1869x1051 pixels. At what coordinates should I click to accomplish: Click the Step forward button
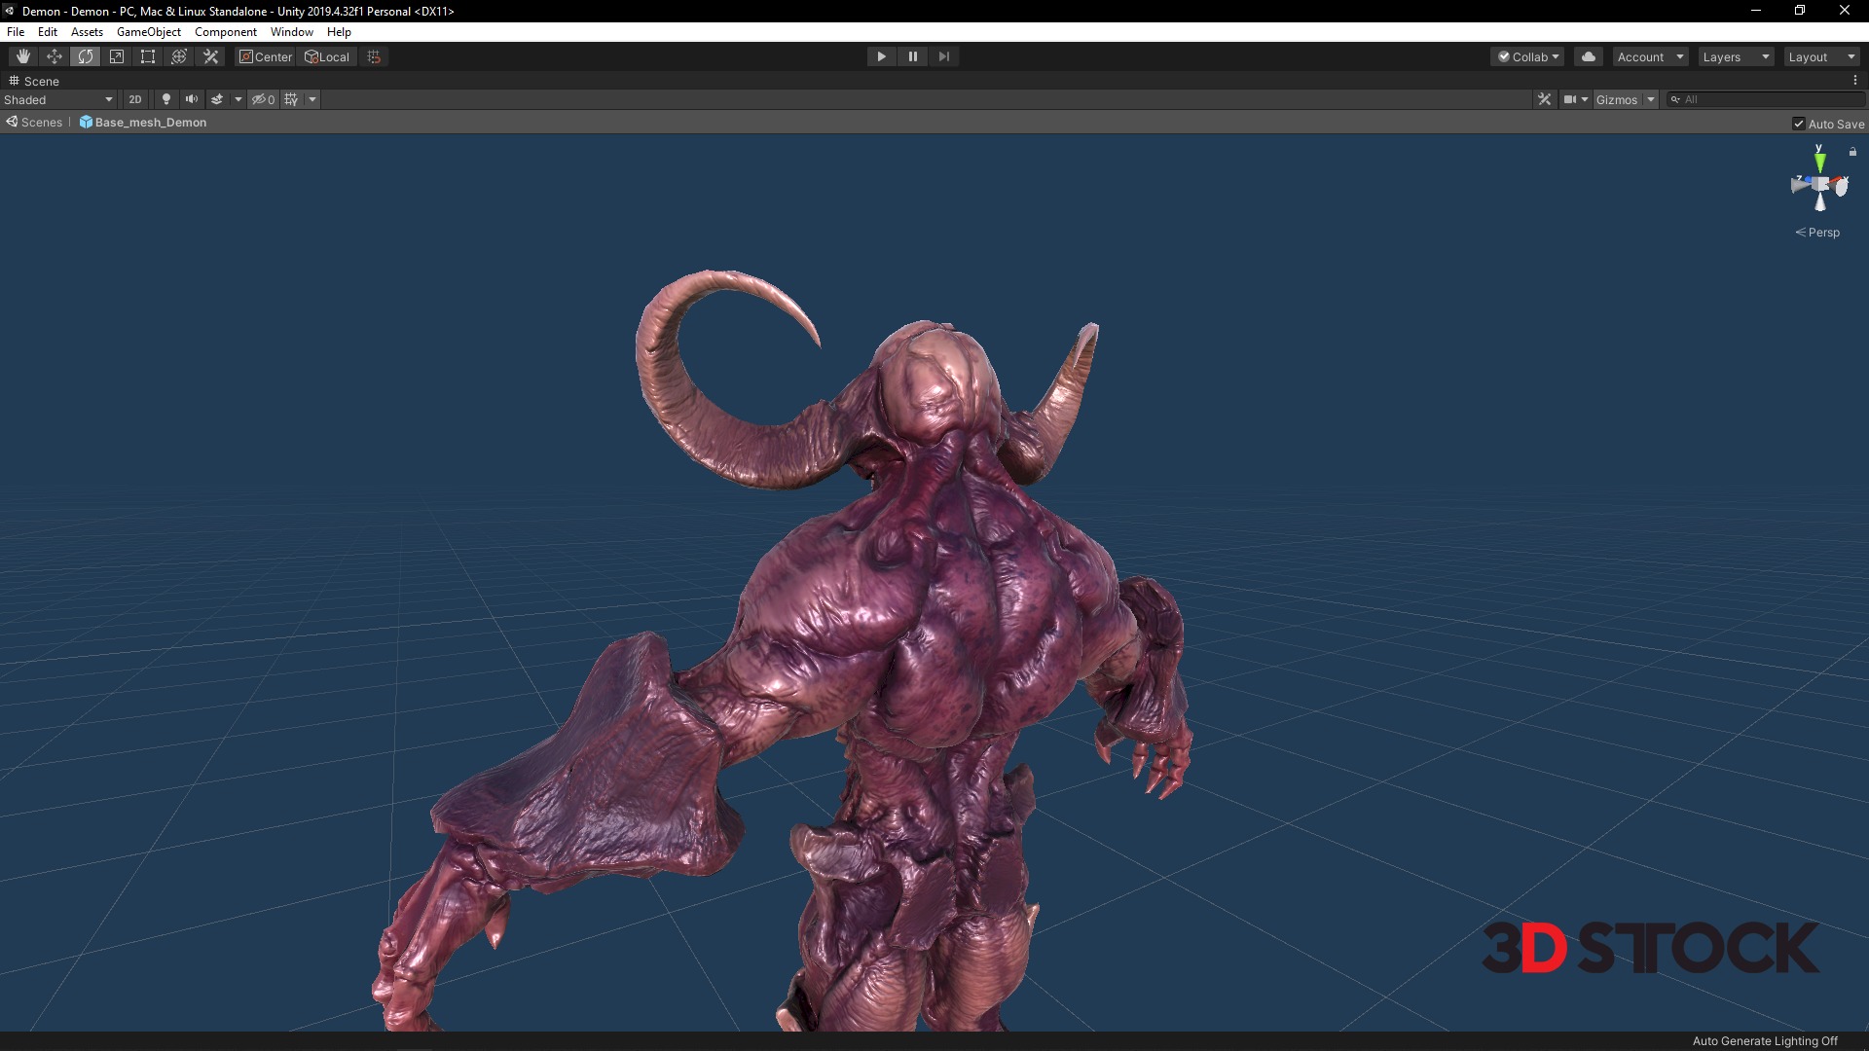(x=943, y=56)
